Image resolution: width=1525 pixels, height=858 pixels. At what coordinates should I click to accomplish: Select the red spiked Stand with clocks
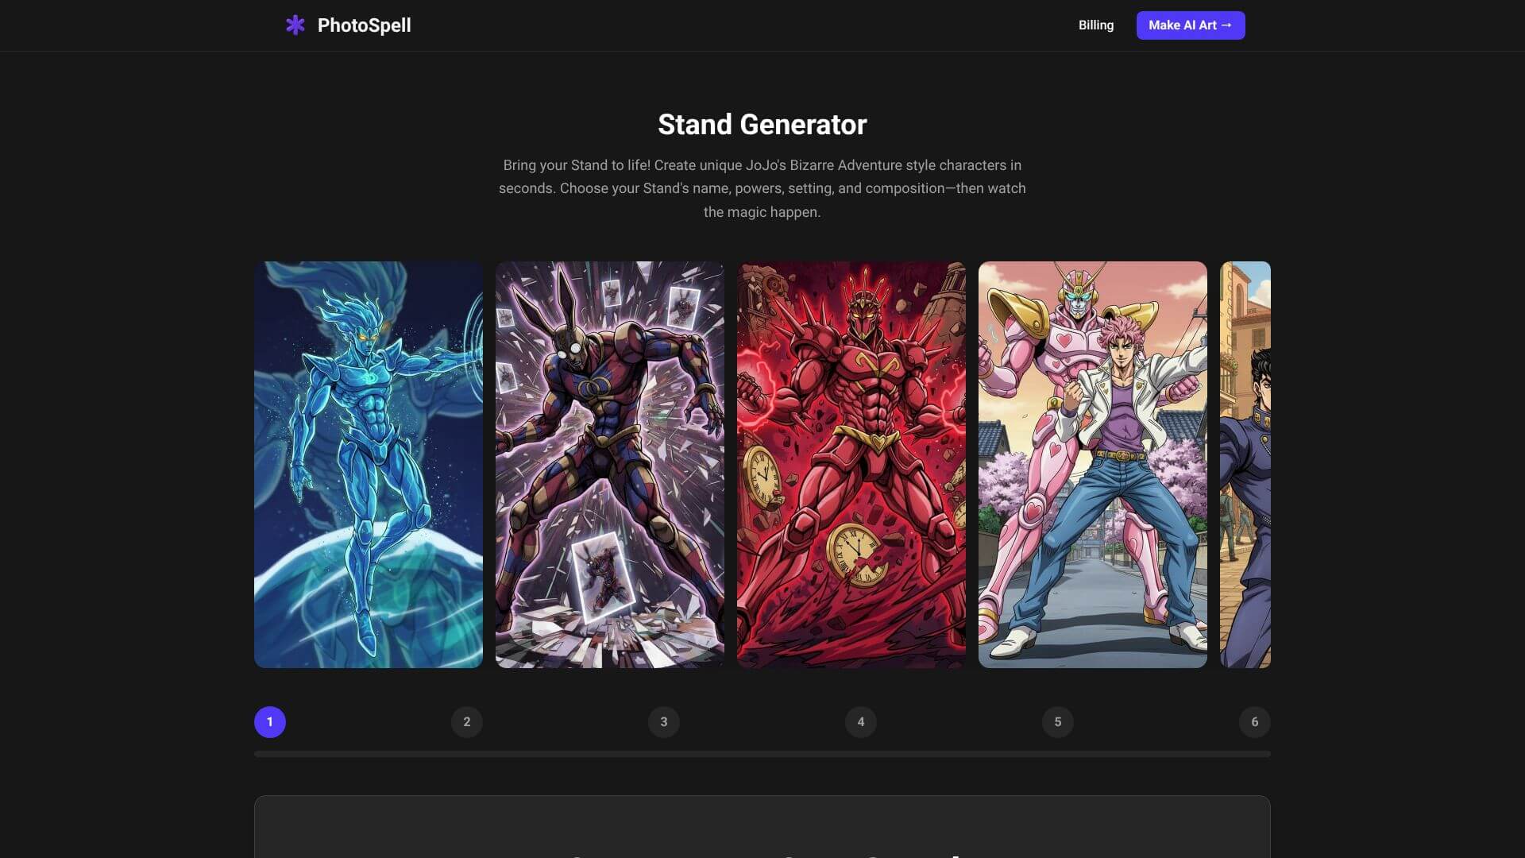click(x=851, y=464)
